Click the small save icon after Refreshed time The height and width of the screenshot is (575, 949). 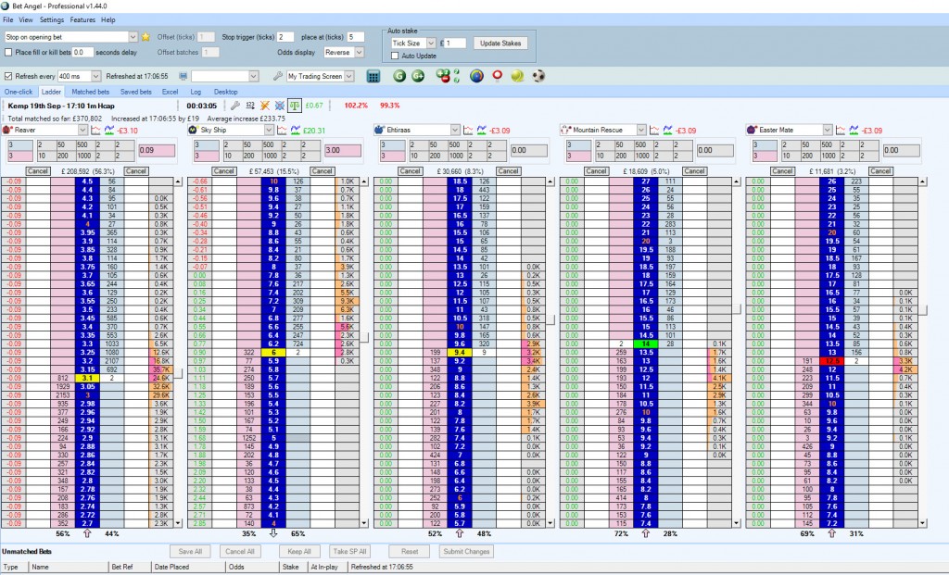point(183,76)
